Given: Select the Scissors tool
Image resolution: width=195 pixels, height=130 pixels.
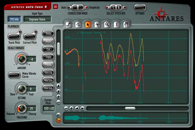Looking at the screenshot, I should tap(97, 24).
